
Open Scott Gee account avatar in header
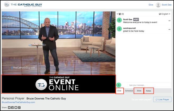click(158, 5)
